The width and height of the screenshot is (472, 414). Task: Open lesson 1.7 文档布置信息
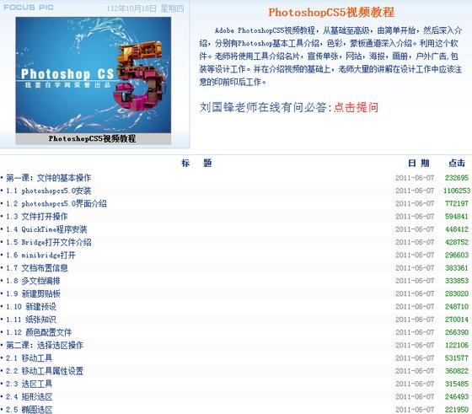(37, 268)
